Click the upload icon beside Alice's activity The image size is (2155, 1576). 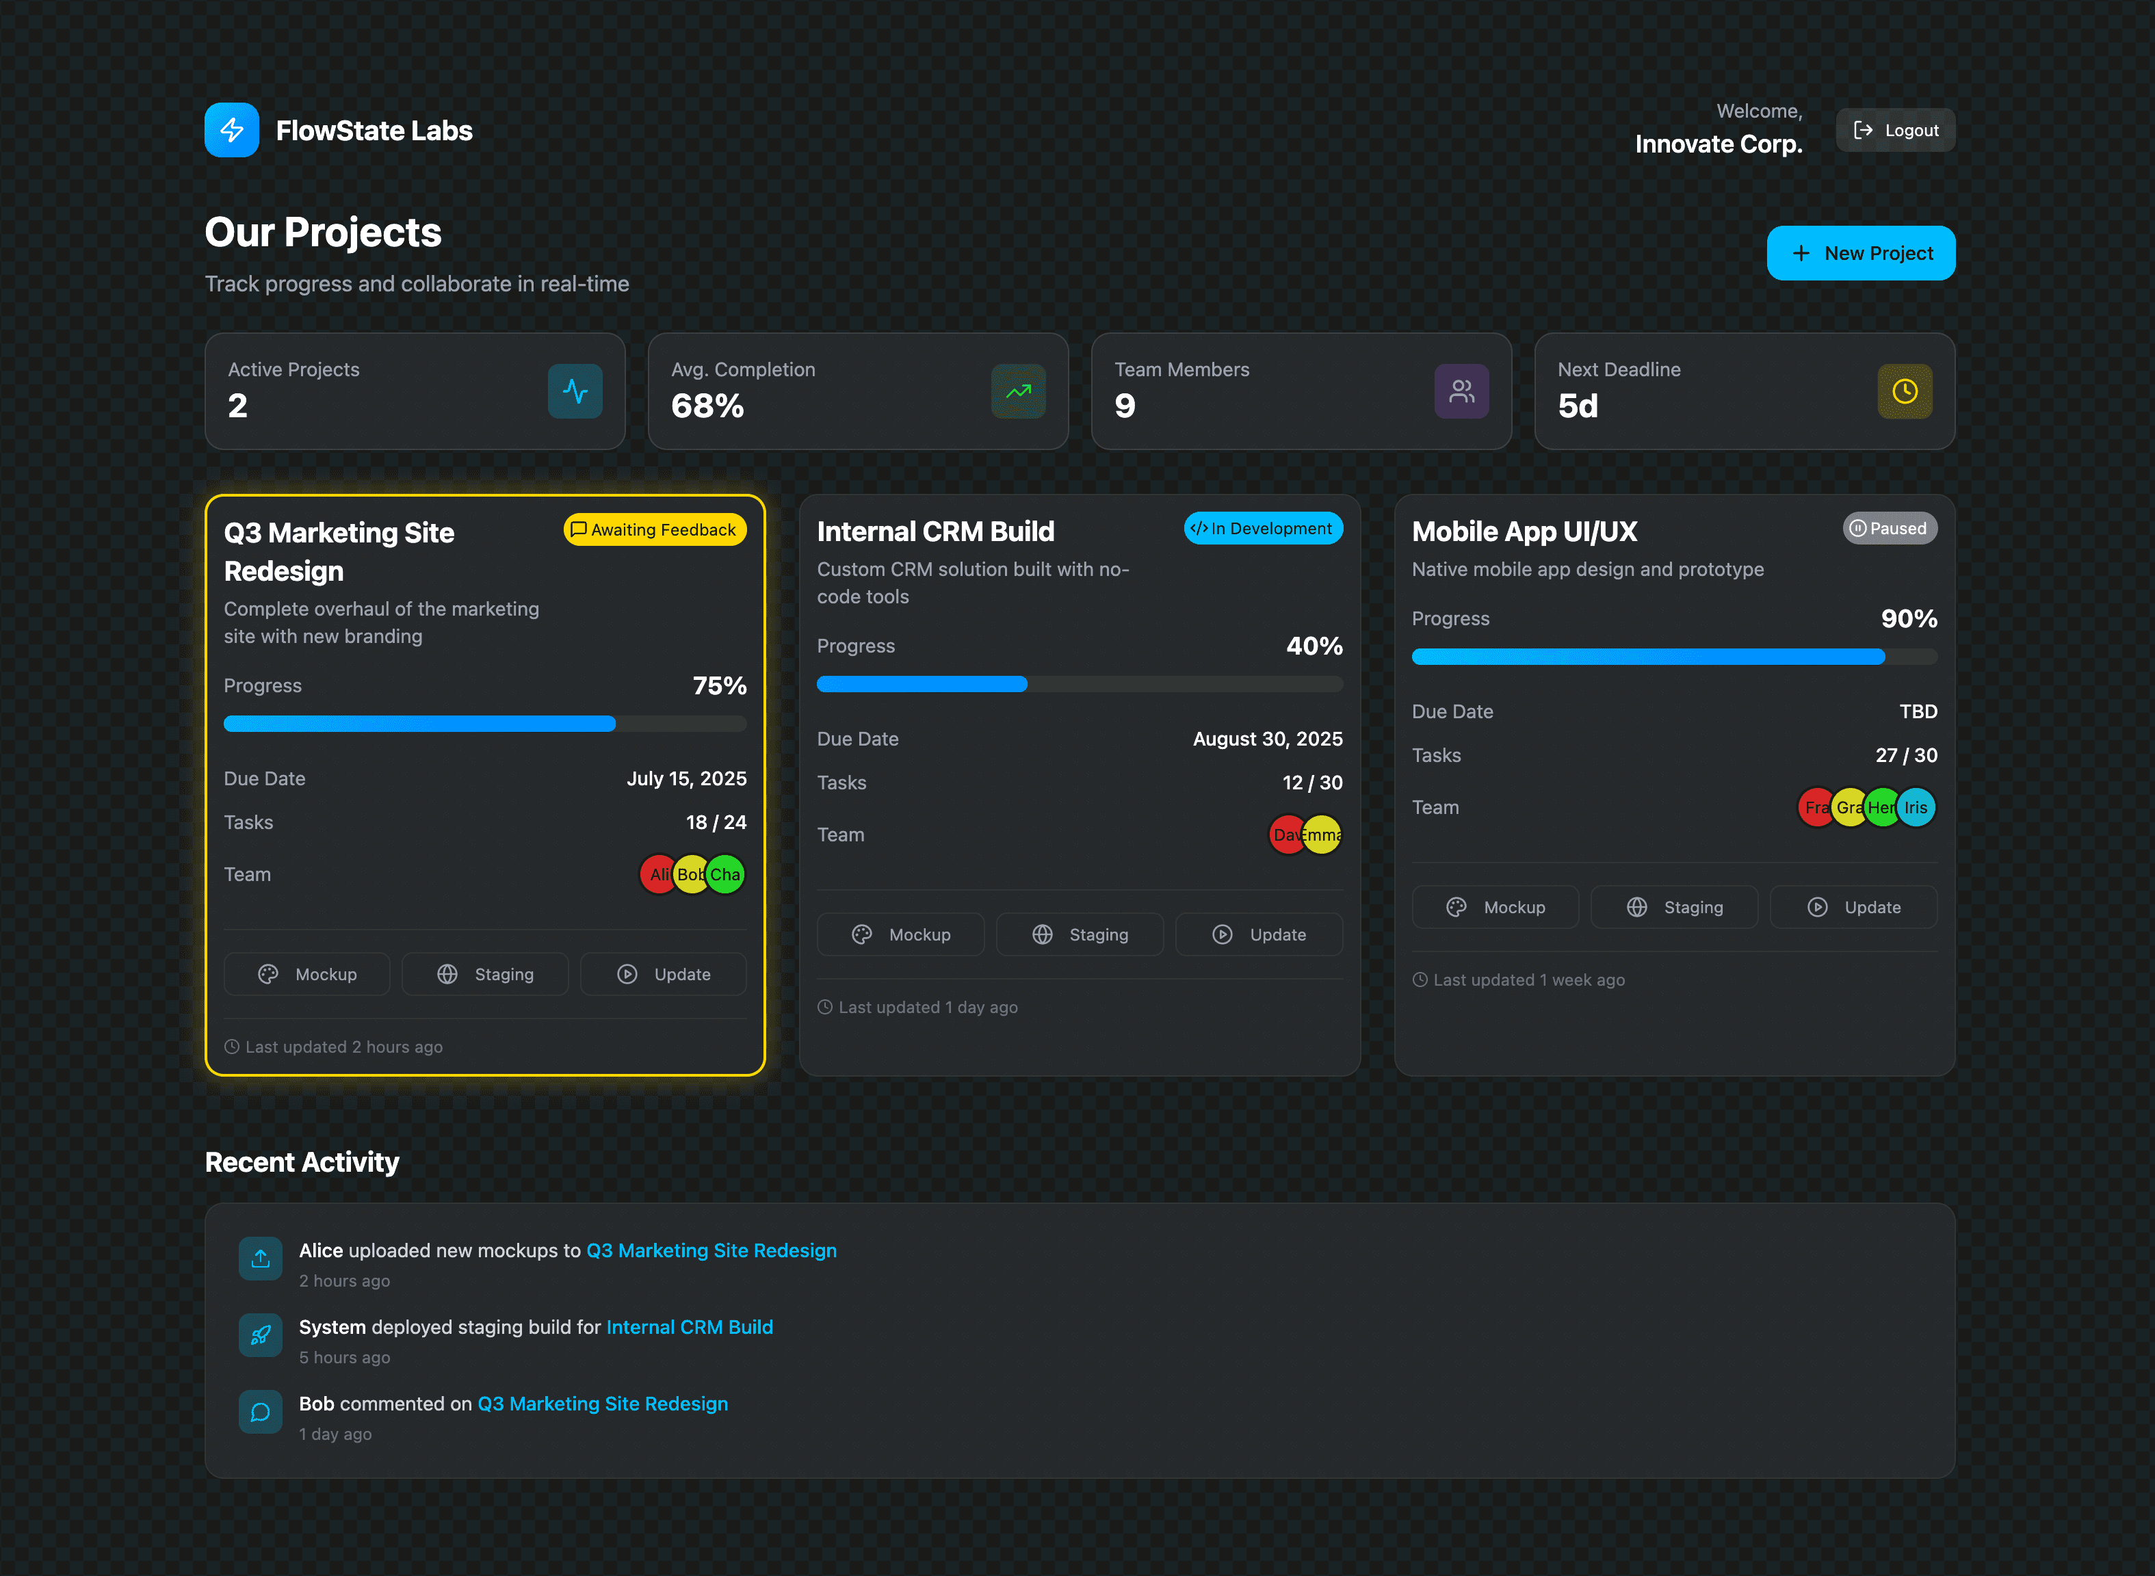tap(261, 1259)
